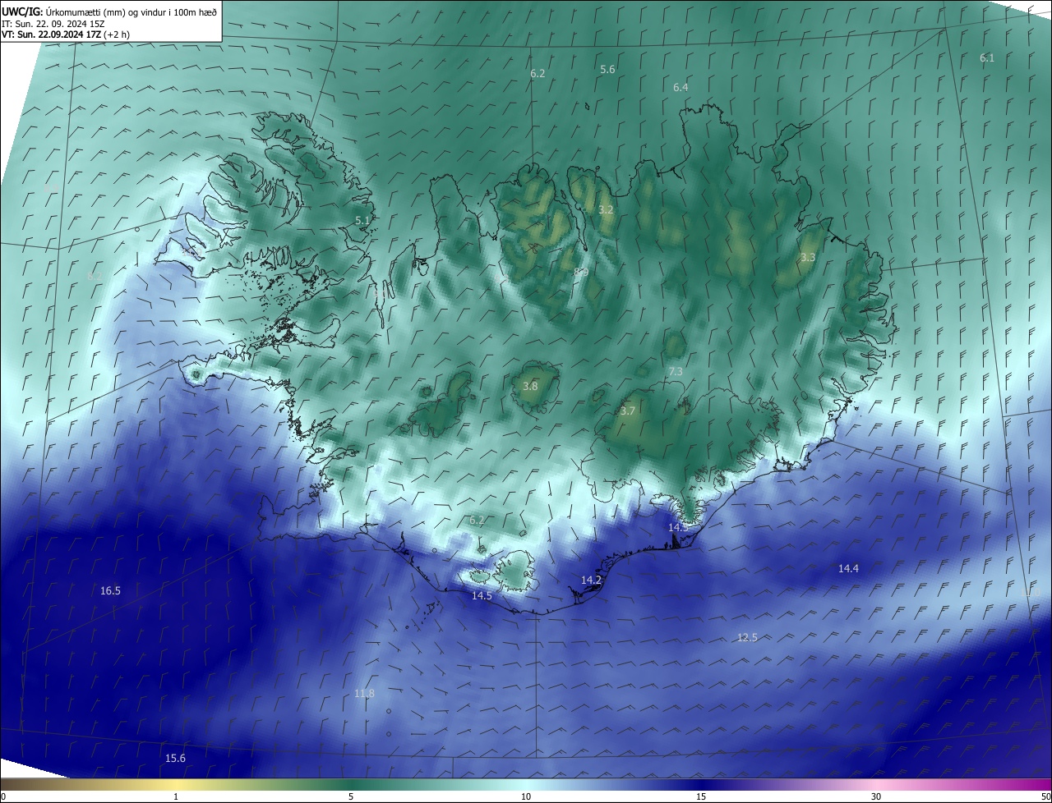Click the 3.7 value label on the map

click(628, 411)
